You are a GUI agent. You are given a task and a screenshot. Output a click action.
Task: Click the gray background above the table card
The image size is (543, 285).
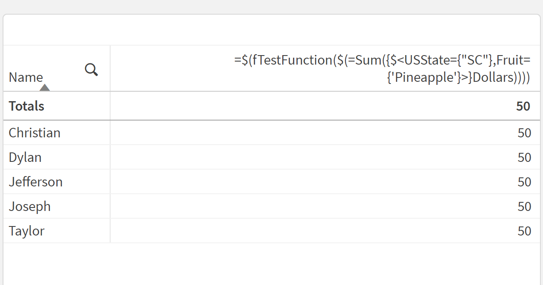[271, 6]
